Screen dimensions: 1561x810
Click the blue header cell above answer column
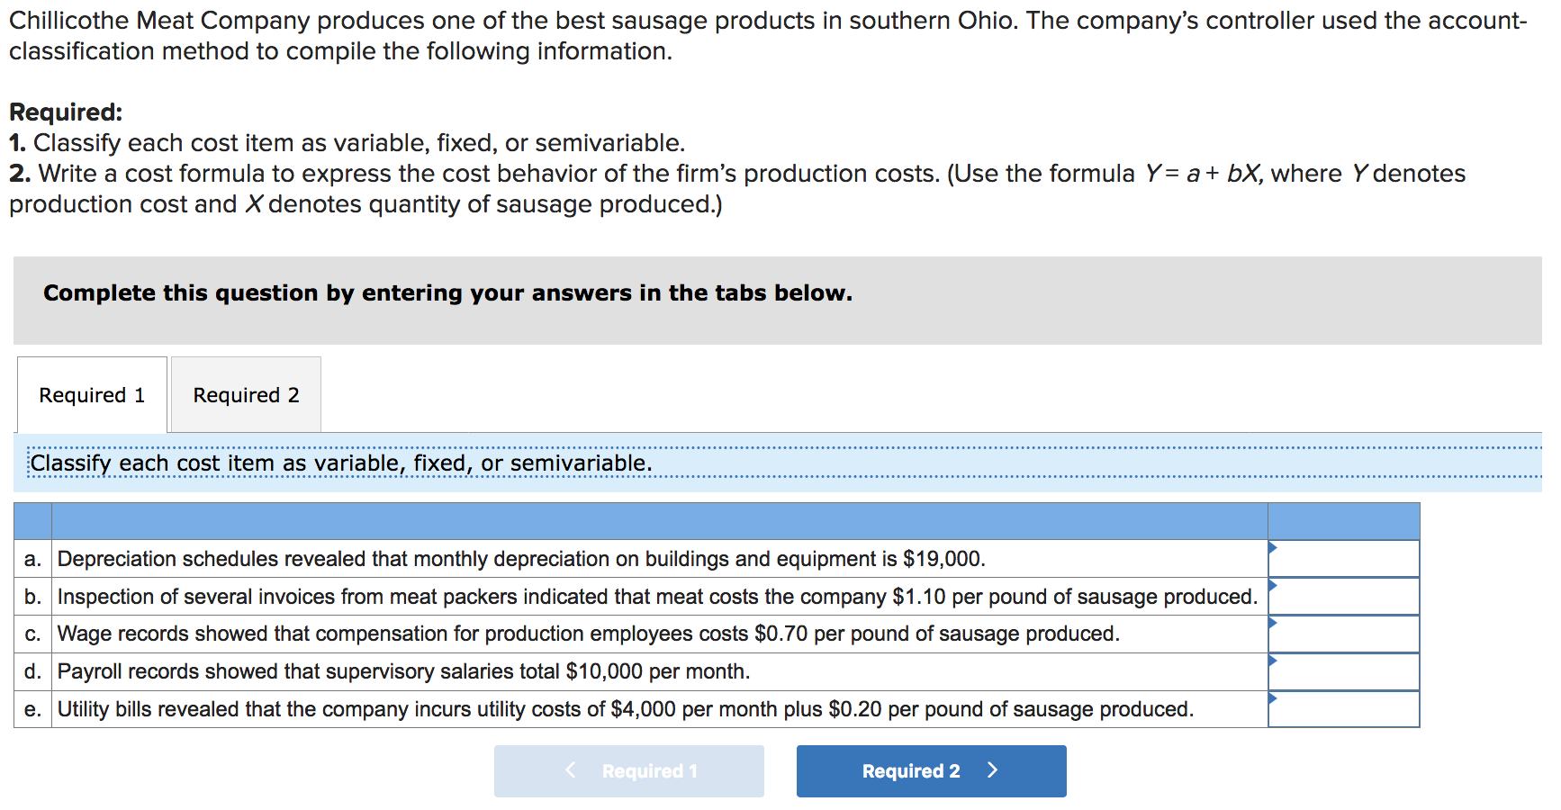click(1344, 521)
